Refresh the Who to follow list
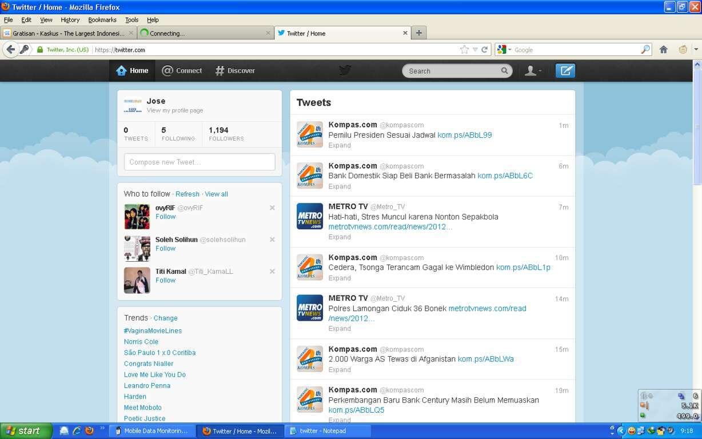The image size is (702, 439). [188, 194]
